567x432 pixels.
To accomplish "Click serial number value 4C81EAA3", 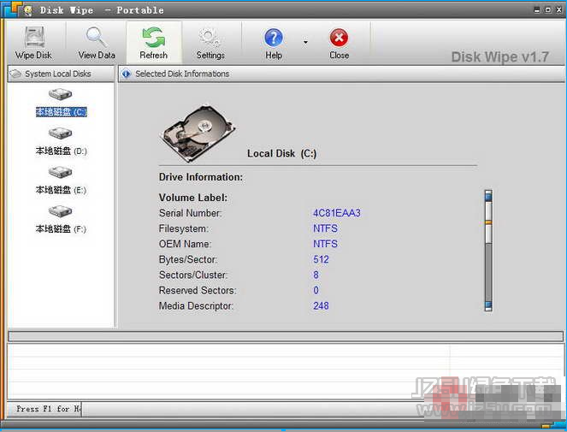I will tap(337, 213).
